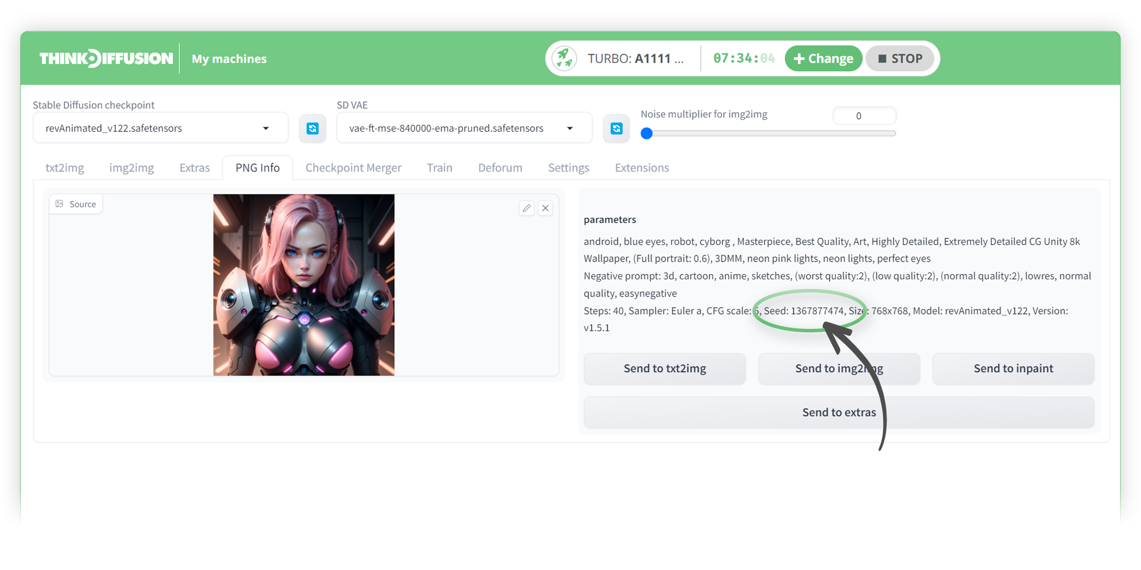The width and height of the screenshot is (1141, 570).
Task: Switch to the txt2img tab
Action: pyautogui.click(x=64, y=168)
